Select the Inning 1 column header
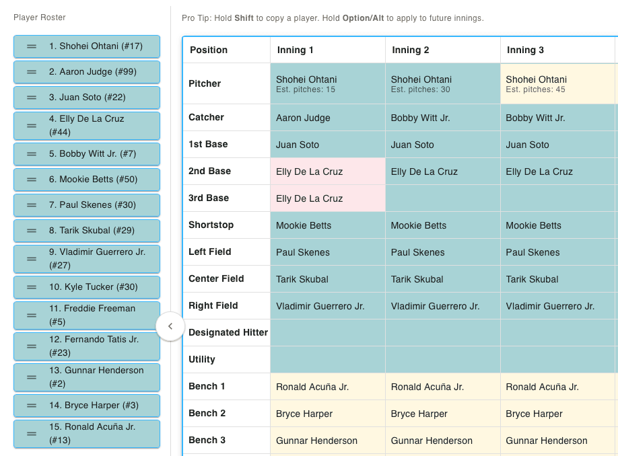The width and height of the screenshot is (618, 456). click(327, 50)
